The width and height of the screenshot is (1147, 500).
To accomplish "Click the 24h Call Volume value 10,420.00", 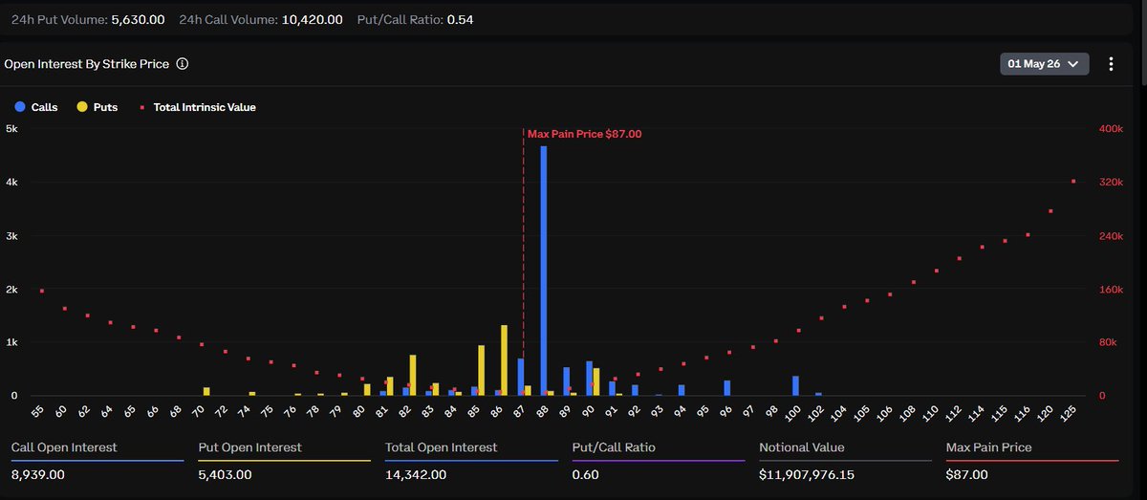I will coord(312,19).
